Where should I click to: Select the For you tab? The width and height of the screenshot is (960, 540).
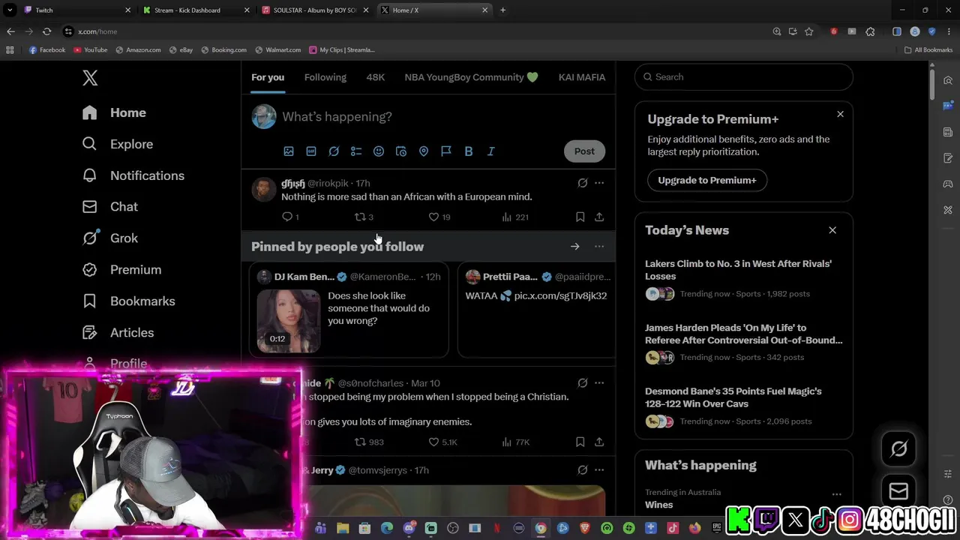(x=268, y=77)
